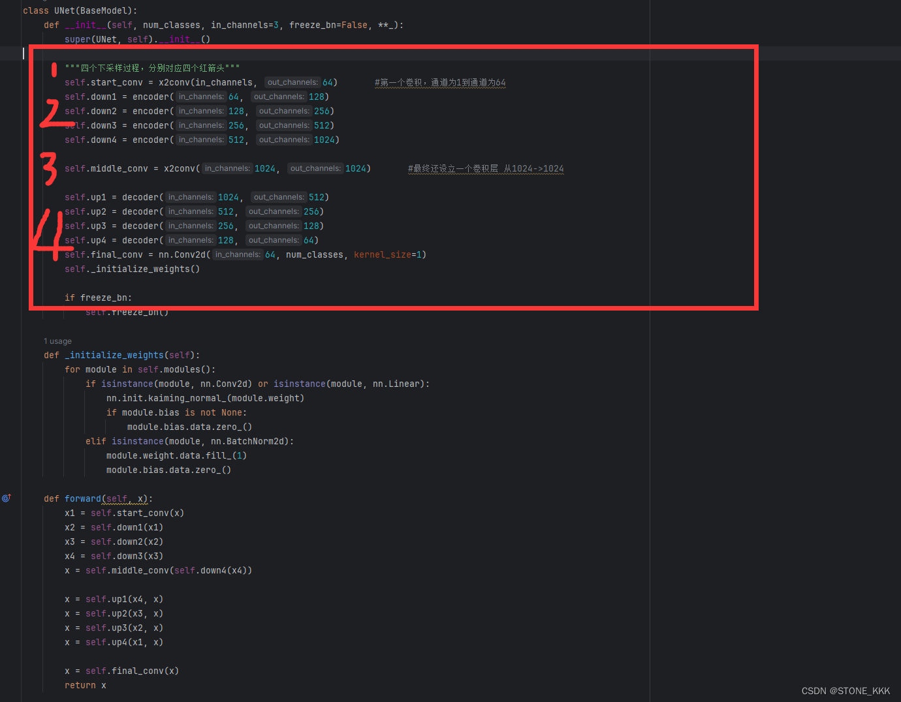The width and height of the screenshot is (901, 702).
Task: Click 'nn.BatchNorm2d' in the elif line
Action: (x=247, y=441)
